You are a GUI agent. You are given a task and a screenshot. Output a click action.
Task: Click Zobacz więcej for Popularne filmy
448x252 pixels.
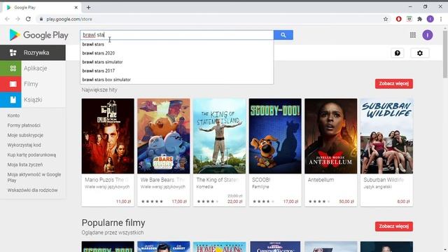(393, 226)
